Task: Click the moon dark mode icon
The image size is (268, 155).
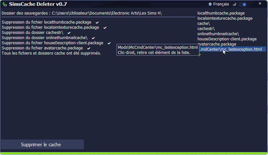Action: (x=234, y=4)
